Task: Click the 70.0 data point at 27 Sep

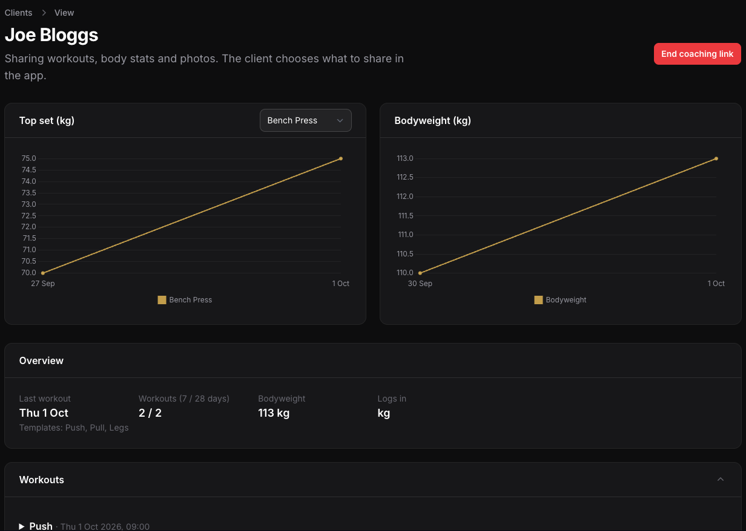Action: (x=42, y=273)
